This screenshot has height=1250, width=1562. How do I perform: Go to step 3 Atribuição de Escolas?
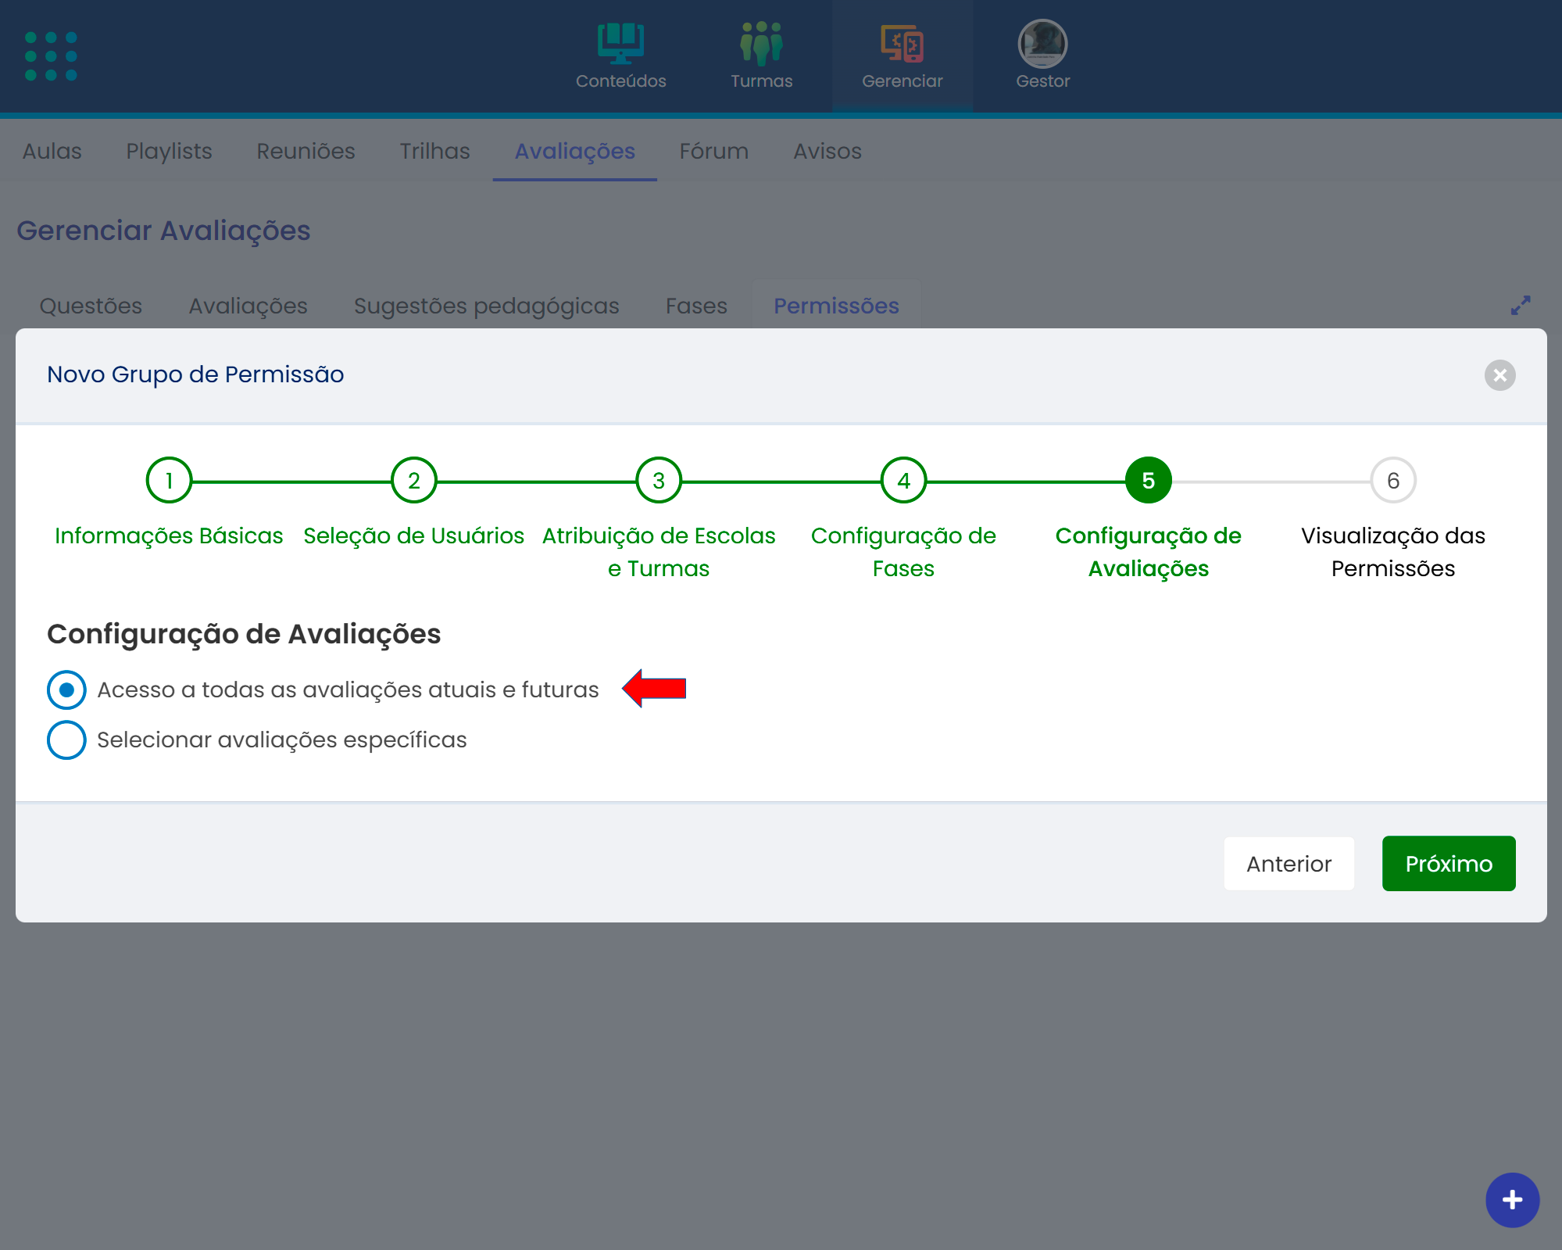click(659, 481)
